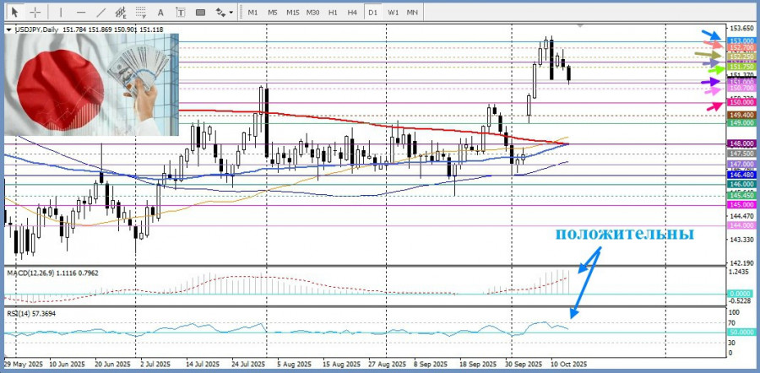760x373 pixels.
Task: Switch to H4 timeframe
Action: (352, 13)
